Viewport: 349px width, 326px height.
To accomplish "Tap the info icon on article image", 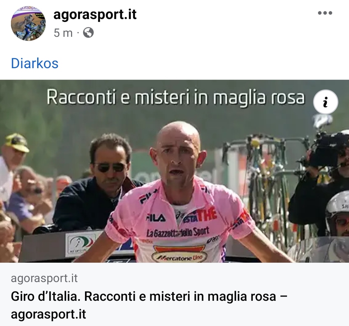I will pos(326,102).
